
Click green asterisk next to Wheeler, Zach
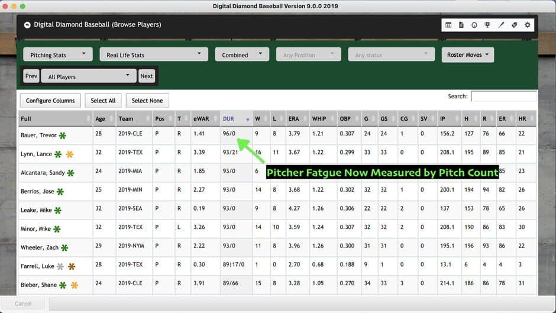pos(64,248)
